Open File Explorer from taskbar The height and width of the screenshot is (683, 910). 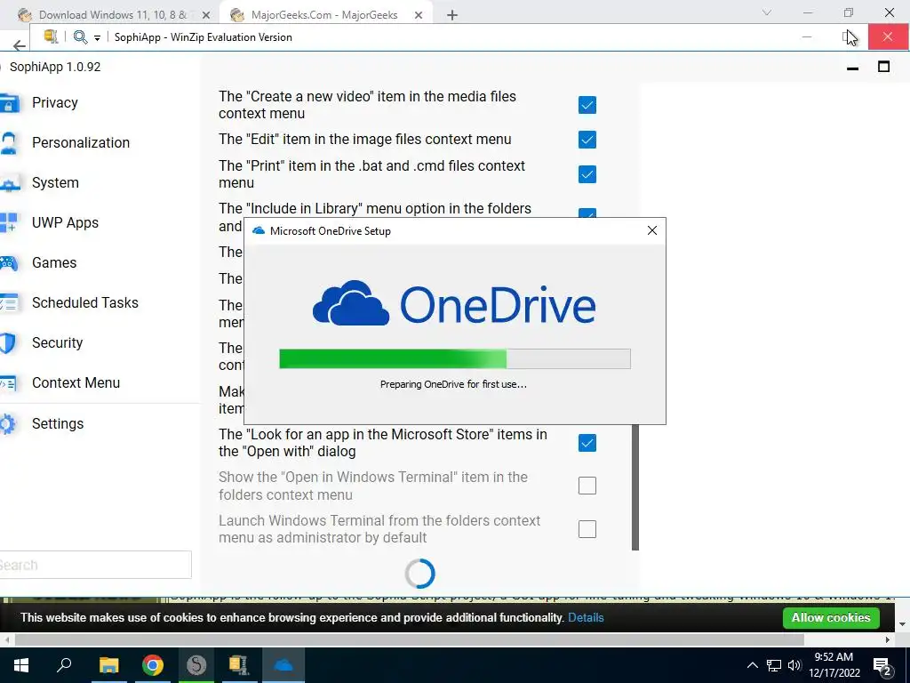[108, 665]
